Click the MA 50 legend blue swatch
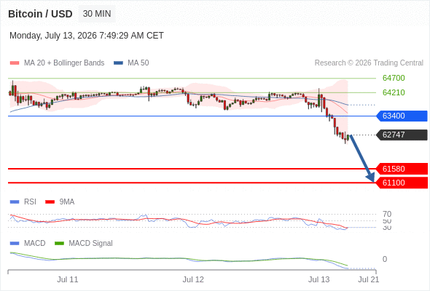 click(118, 63)
